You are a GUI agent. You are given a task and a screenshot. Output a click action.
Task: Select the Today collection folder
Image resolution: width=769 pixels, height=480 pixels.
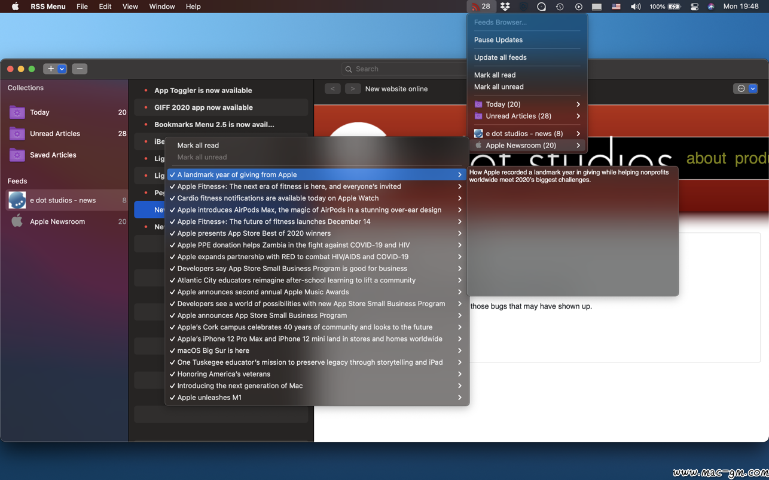(67, 112)
